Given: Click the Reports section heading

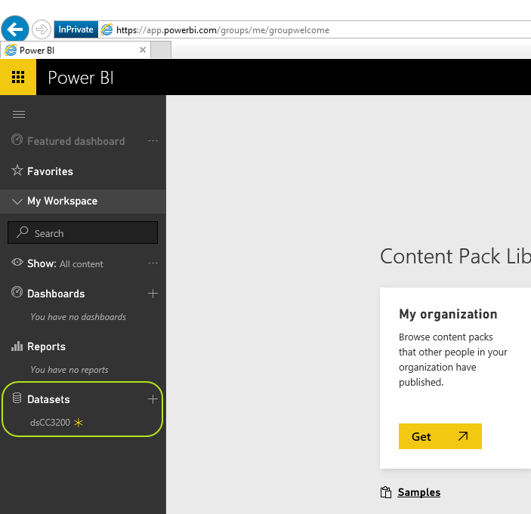Looking at the screenshot, I should [46, 346].
